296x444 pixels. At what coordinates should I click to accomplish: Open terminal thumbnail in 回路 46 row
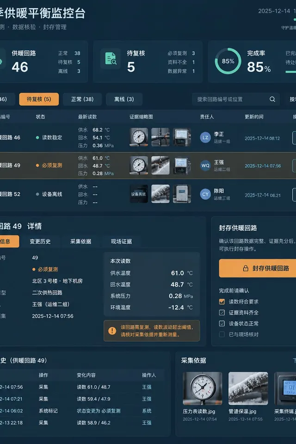[182, 137]
